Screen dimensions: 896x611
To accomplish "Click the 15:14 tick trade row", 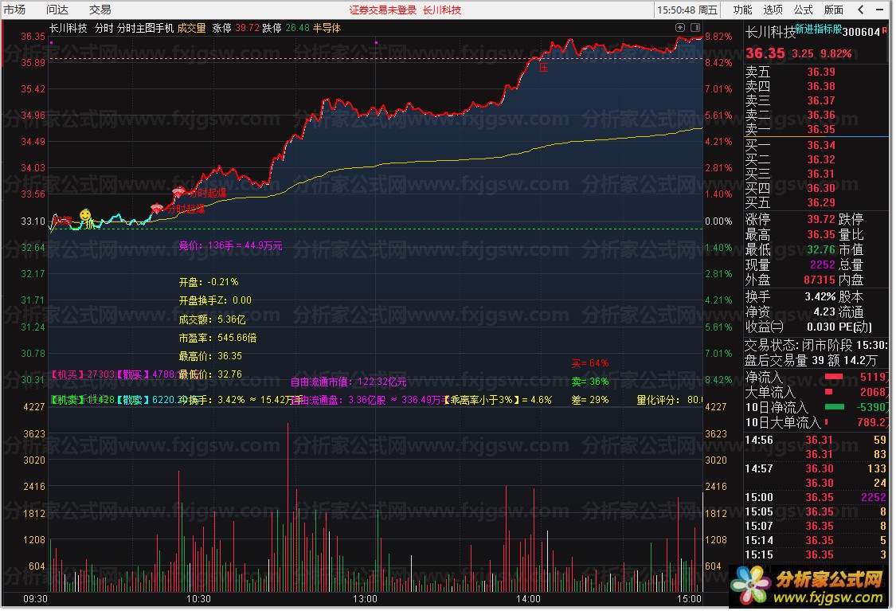I will (x=816, y=540).
